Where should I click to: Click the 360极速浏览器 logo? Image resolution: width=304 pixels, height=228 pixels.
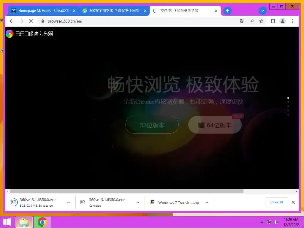[29, 34]
